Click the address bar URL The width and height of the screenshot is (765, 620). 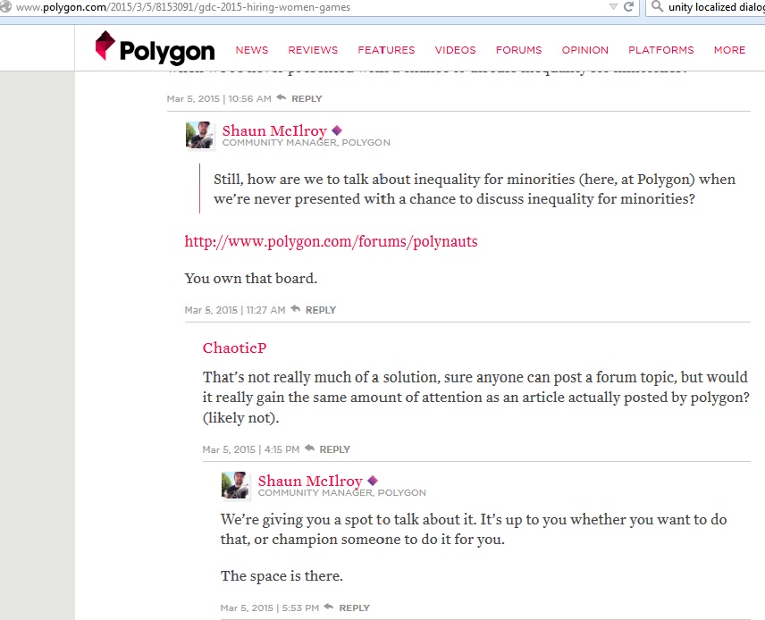[x=183, y=7]
